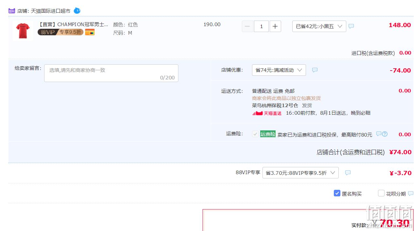This screenshot has height=231, width=415.
Task: Click the 尺码: M size text
Action: pyautogui.click(x=123, y=33)
